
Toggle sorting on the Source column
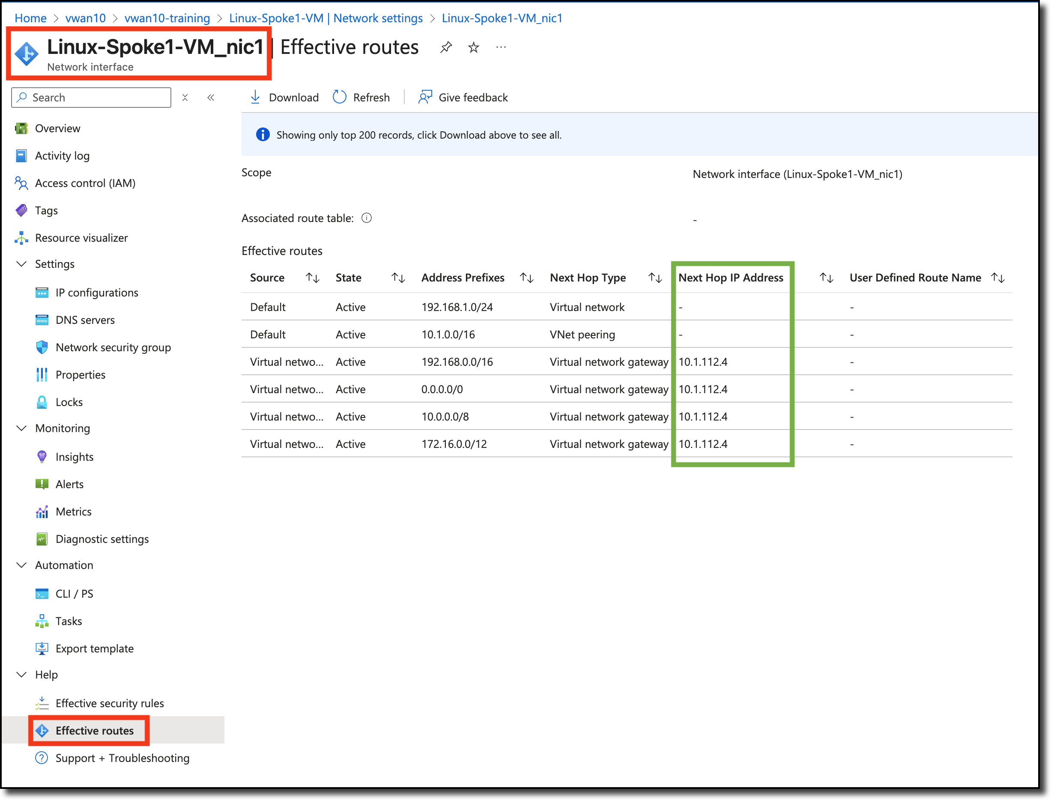click(312, 278)
